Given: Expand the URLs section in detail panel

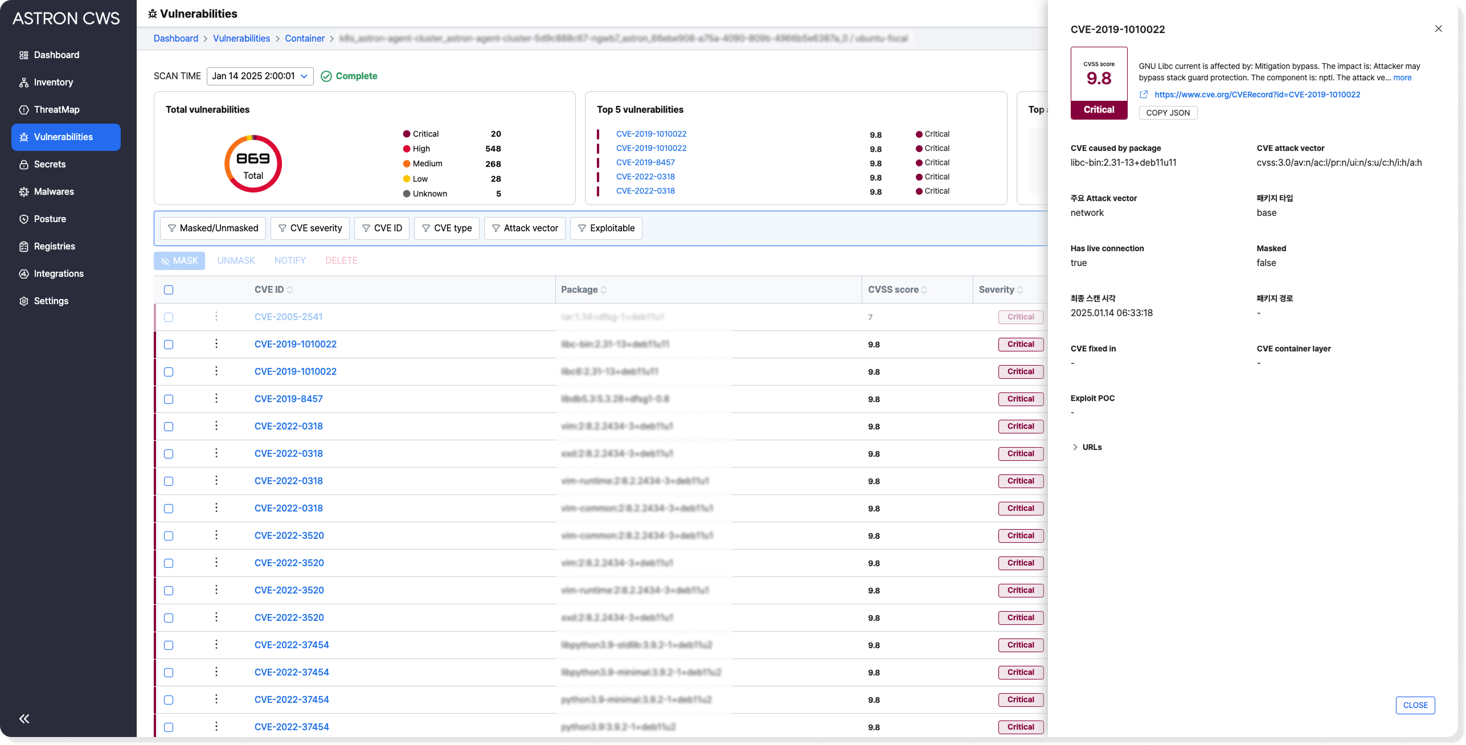Looking at the screenshot, I should point(1087,447).
